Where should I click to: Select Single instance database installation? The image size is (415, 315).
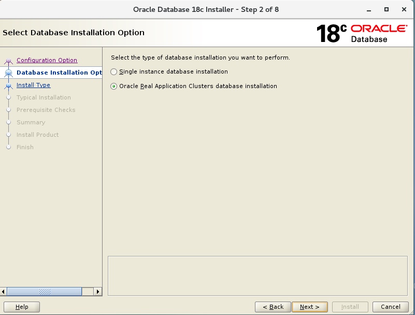113,71
